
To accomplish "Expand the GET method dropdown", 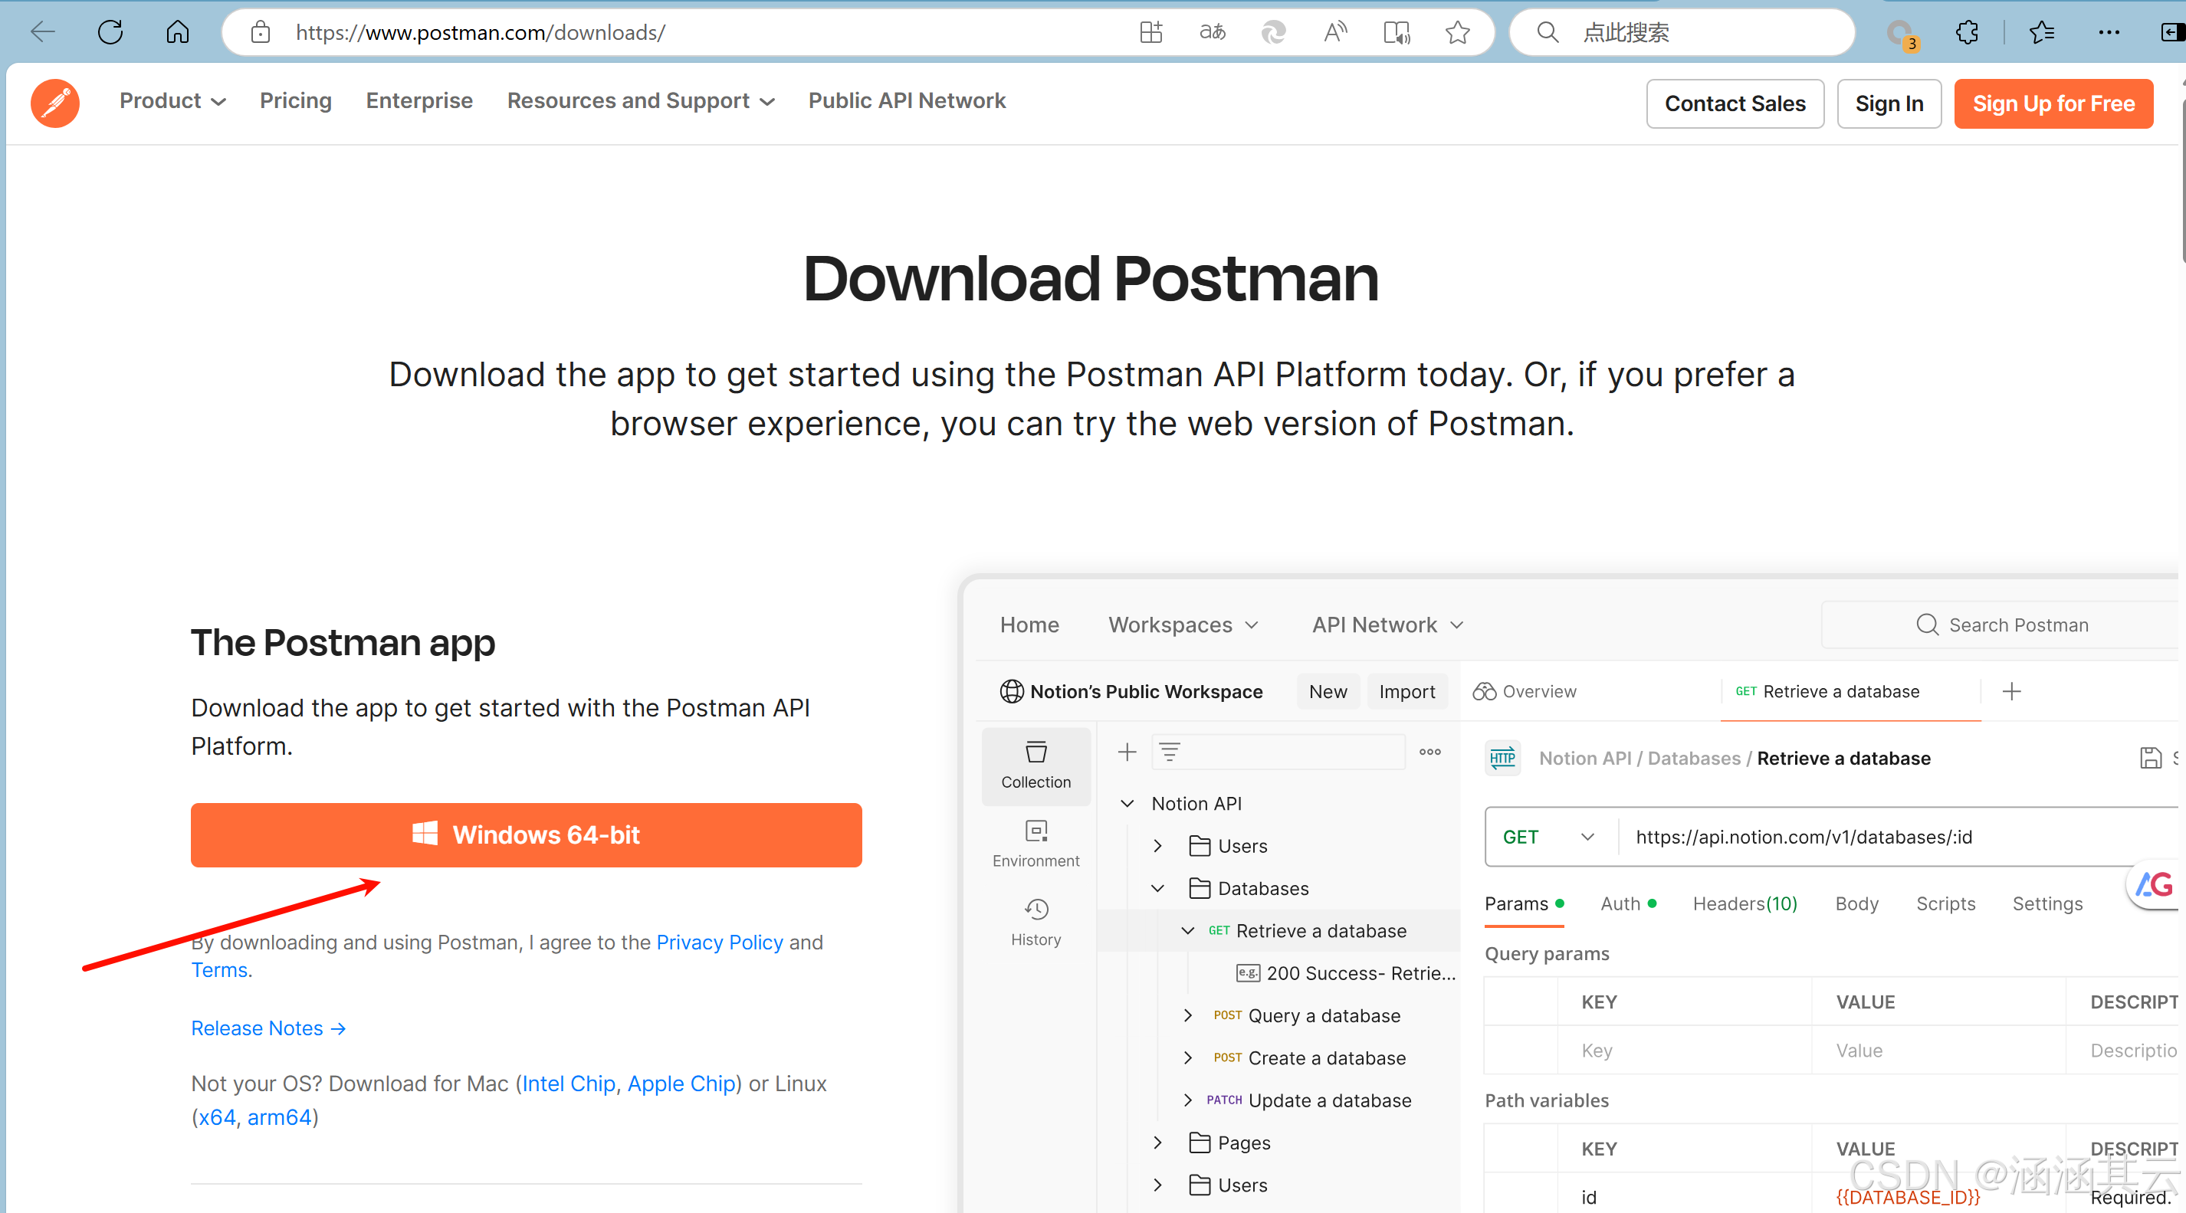I will click(1587, 836).
